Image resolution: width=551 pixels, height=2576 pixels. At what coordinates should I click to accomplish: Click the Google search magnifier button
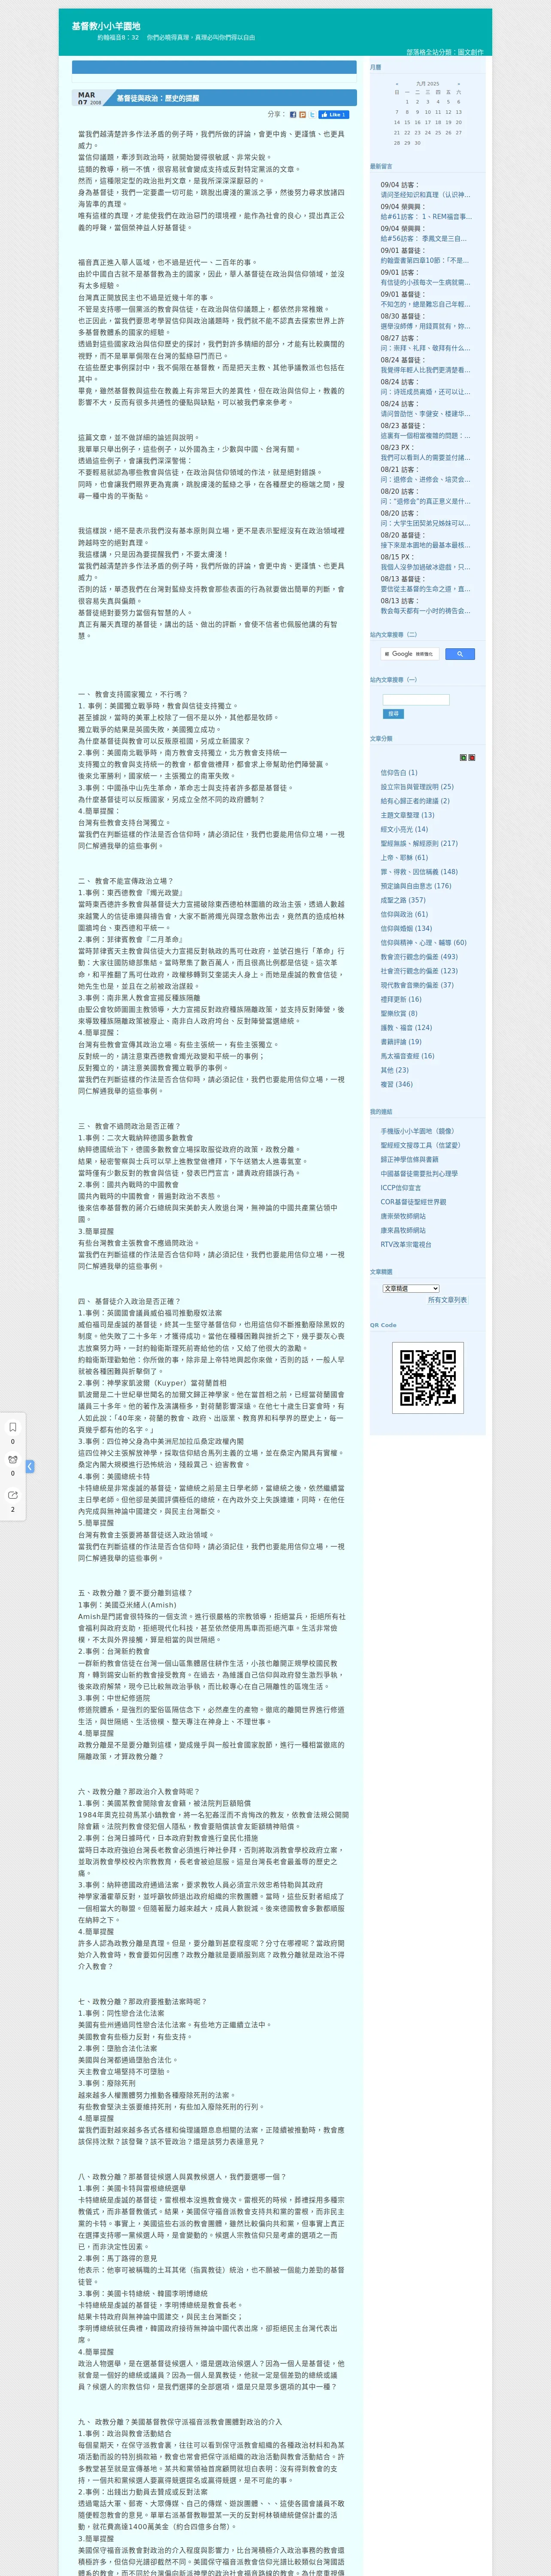pos(459,654)
